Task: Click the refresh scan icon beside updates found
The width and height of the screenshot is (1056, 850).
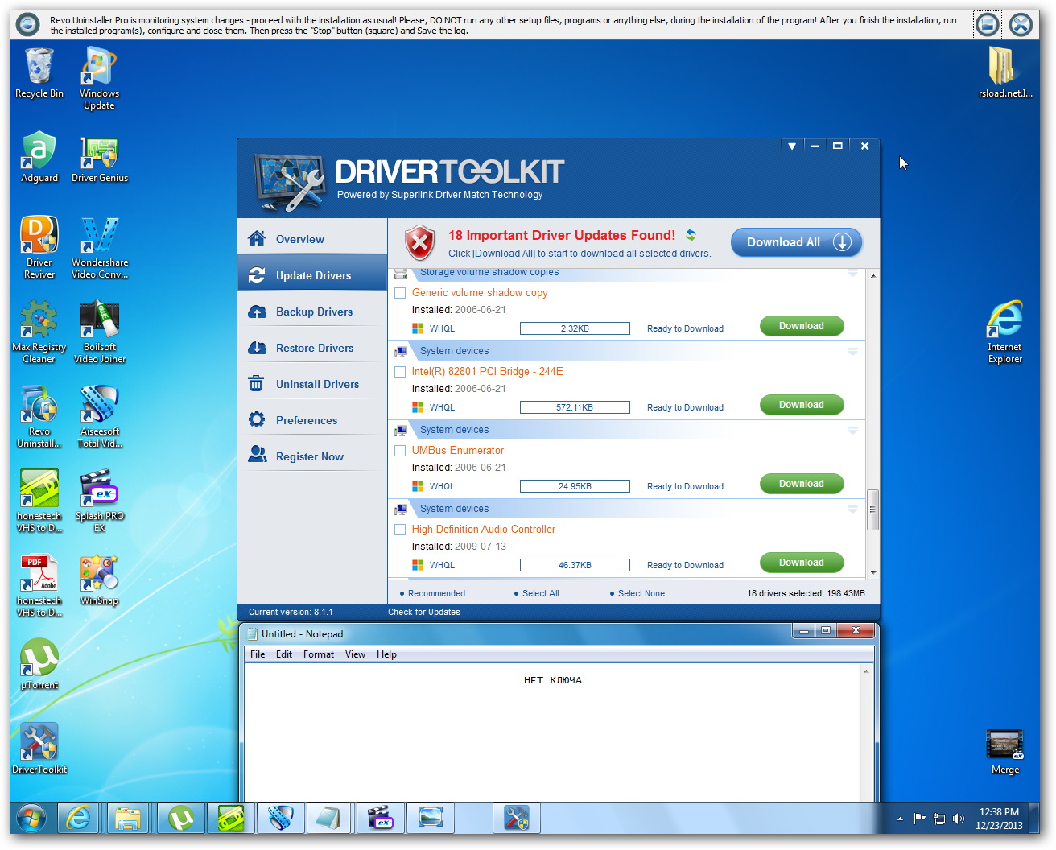Action: click(691, 235)
